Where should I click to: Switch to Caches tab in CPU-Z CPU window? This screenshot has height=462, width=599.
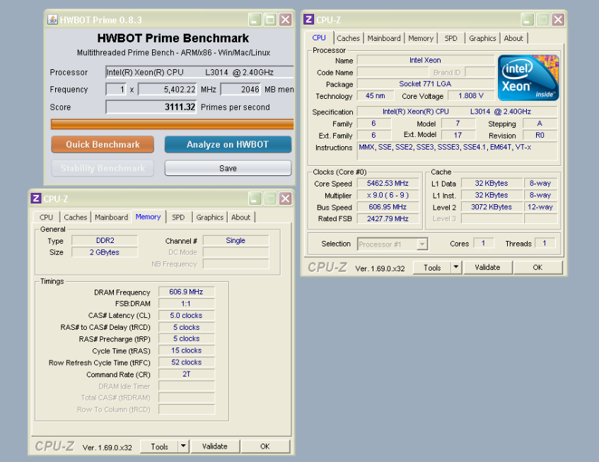tap(348, 38)
